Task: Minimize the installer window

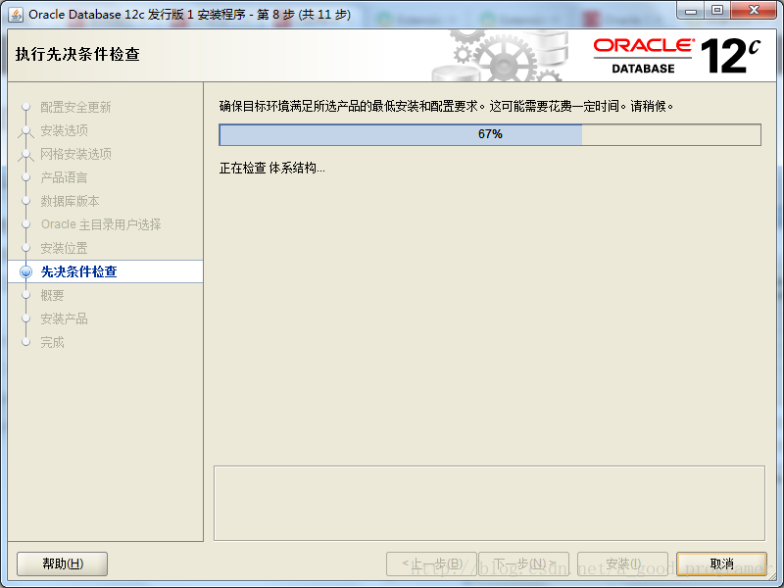Action: (691, 11)
